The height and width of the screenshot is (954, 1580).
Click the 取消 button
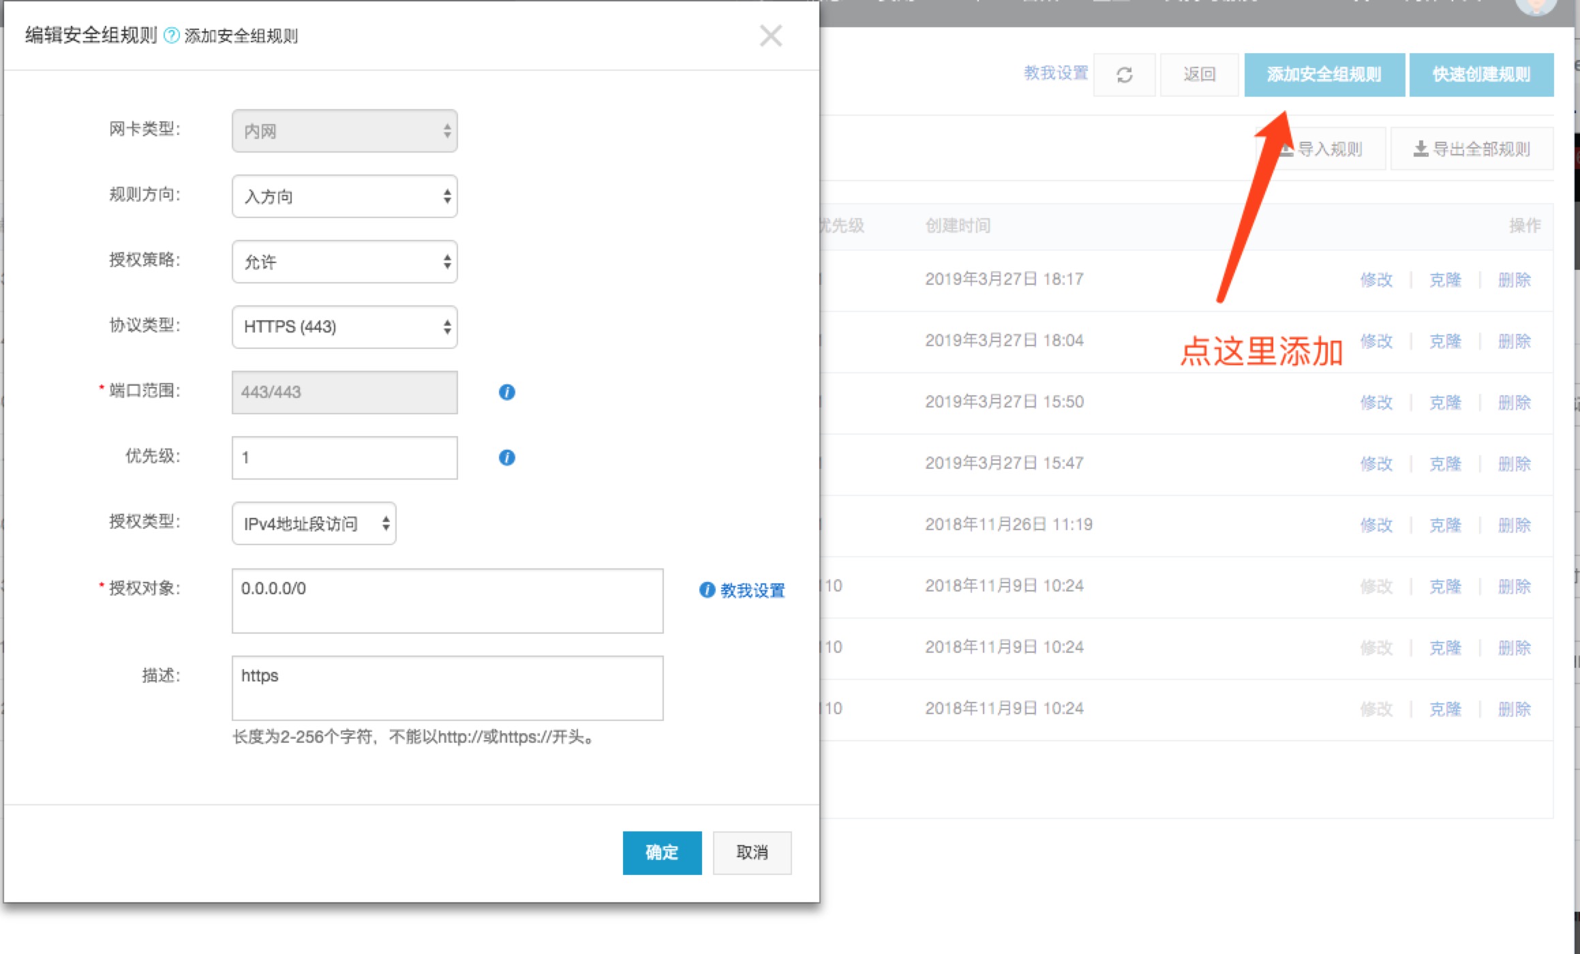pyautogui.click(x=753, y=852)
